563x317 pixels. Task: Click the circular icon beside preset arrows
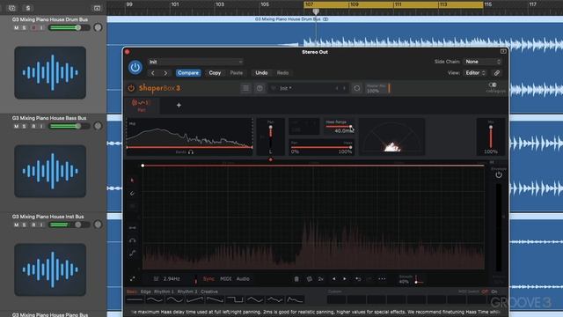click(x=357, y=88)
